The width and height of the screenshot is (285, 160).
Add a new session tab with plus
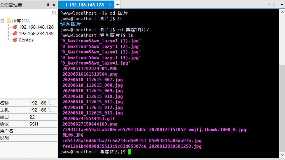tap(118, 5)
